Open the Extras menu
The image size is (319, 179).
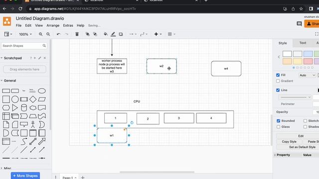(68, 25)
